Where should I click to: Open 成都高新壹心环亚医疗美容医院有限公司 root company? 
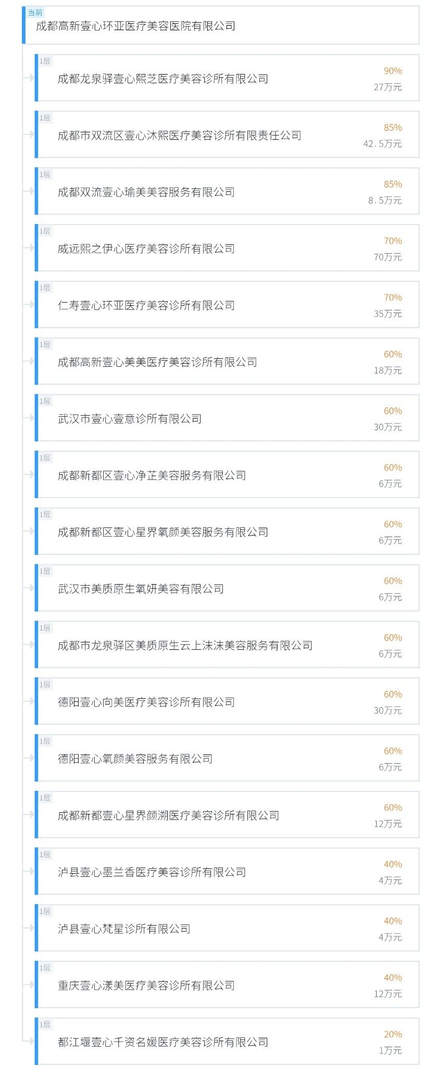click(x=135, y=26)
